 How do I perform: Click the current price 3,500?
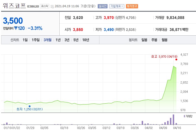click(x=13, y=21)
